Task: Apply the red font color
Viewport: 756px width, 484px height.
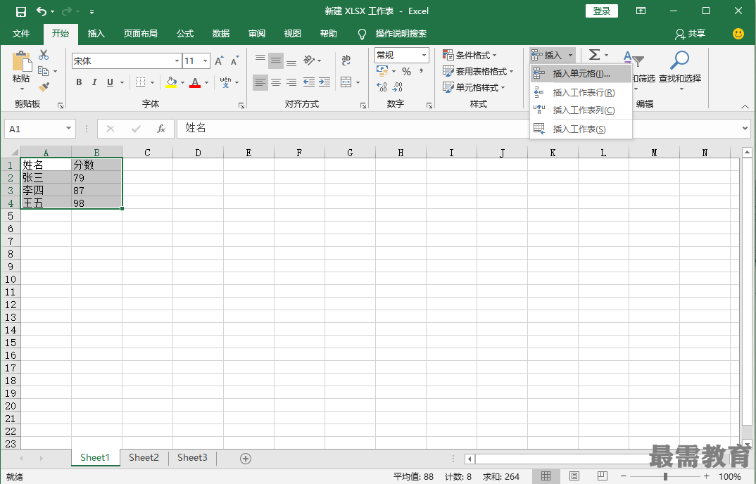Action: (195, 82)
